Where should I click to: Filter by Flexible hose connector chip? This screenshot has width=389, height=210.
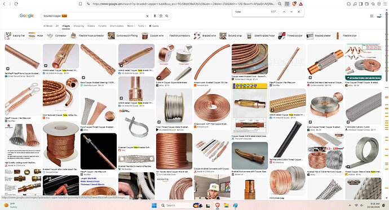pos(88,35)
